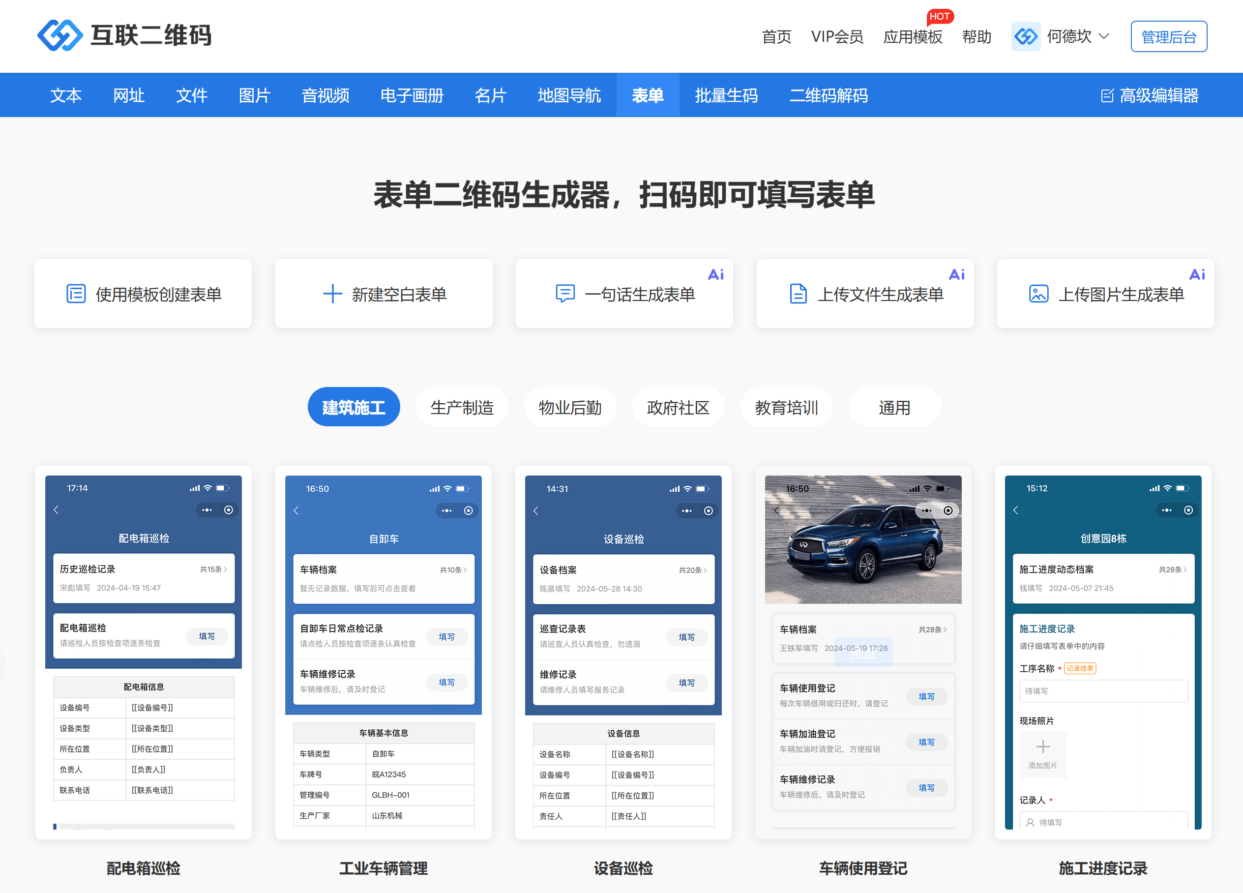Viewport: 1243px width, 893px height.
Task: Expand the 何德坎 account dropdown arrow
Action: click(1104, 37)
